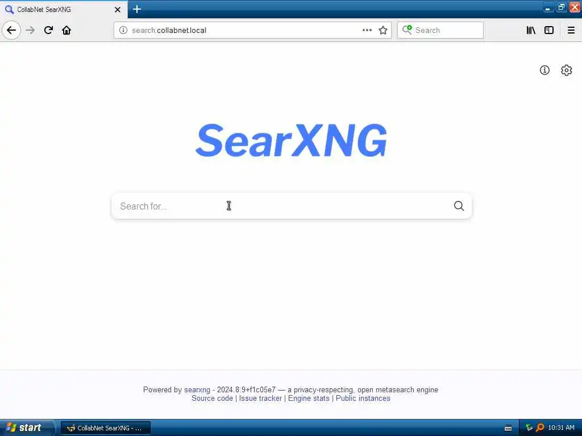Follow the searxng link in footer
This screenshot has width=582, height=436.
pos(197,389)
